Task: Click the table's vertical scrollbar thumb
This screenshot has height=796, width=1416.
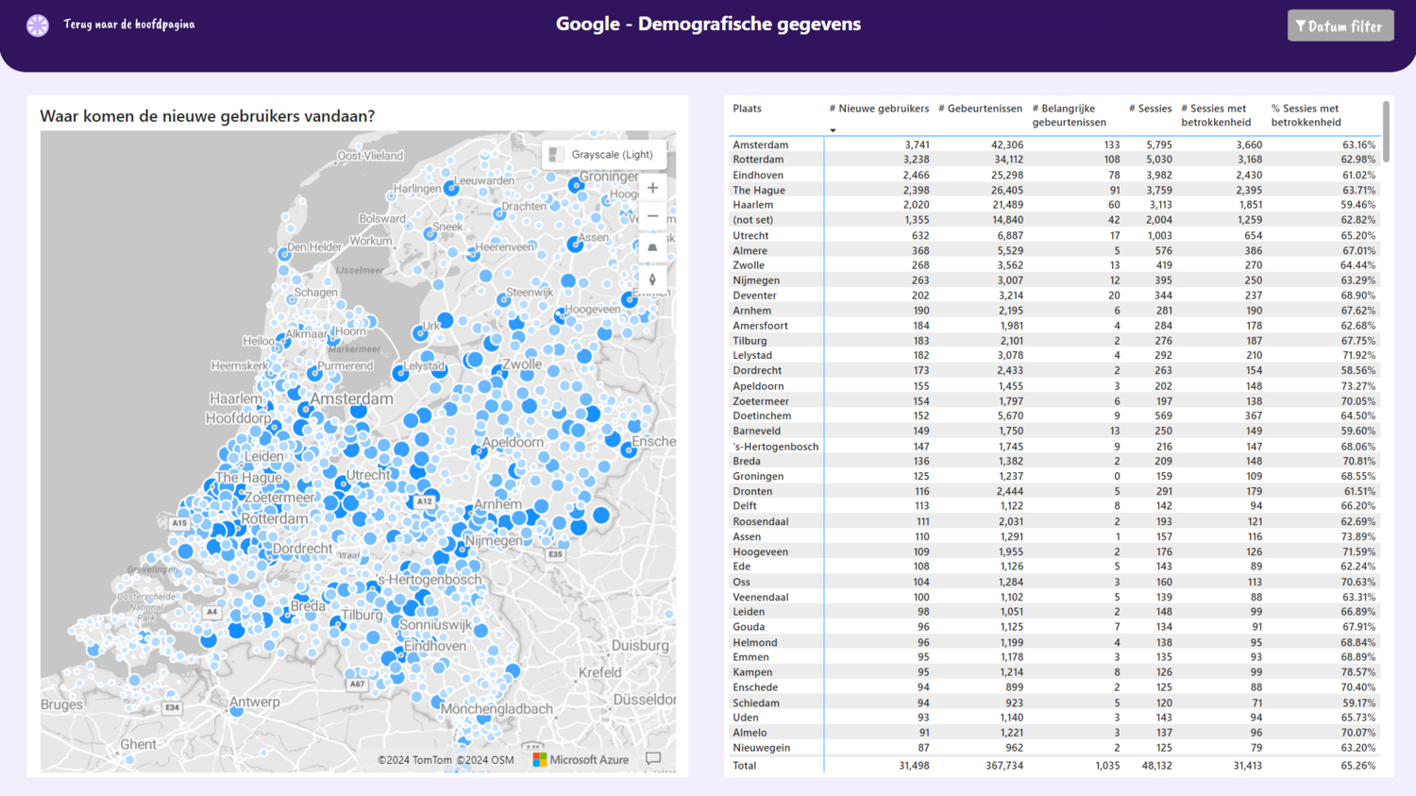Action: pyautogui.click(x=1386, y=132)
